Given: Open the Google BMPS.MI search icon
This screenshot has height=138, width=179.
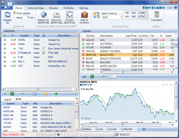Looking at the screenshot, I should point(69,15).
